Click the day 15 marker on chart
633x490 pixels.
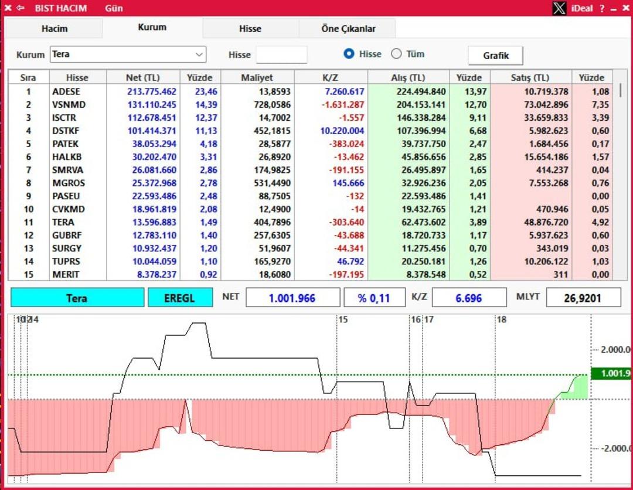pos(343,319)
